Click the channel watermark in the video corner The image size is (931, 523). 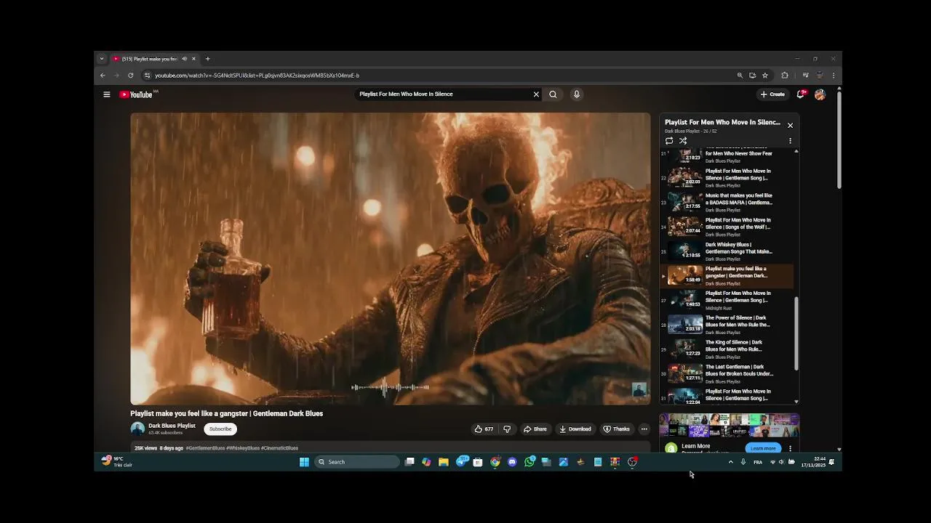[639, 390]
